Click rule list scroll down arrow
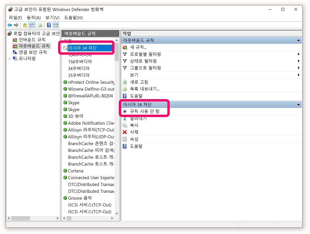Viewport: 310px width, 234px height. coord(117,213)
